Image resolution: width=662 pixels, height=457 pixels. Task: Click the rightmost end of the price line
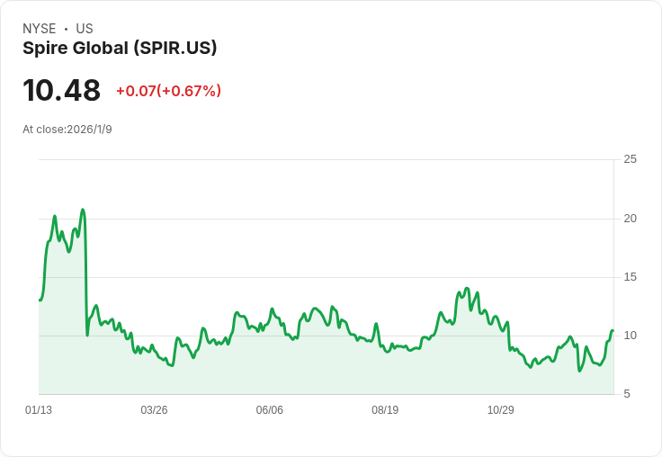pyautogui.click(x=613, y=331)
